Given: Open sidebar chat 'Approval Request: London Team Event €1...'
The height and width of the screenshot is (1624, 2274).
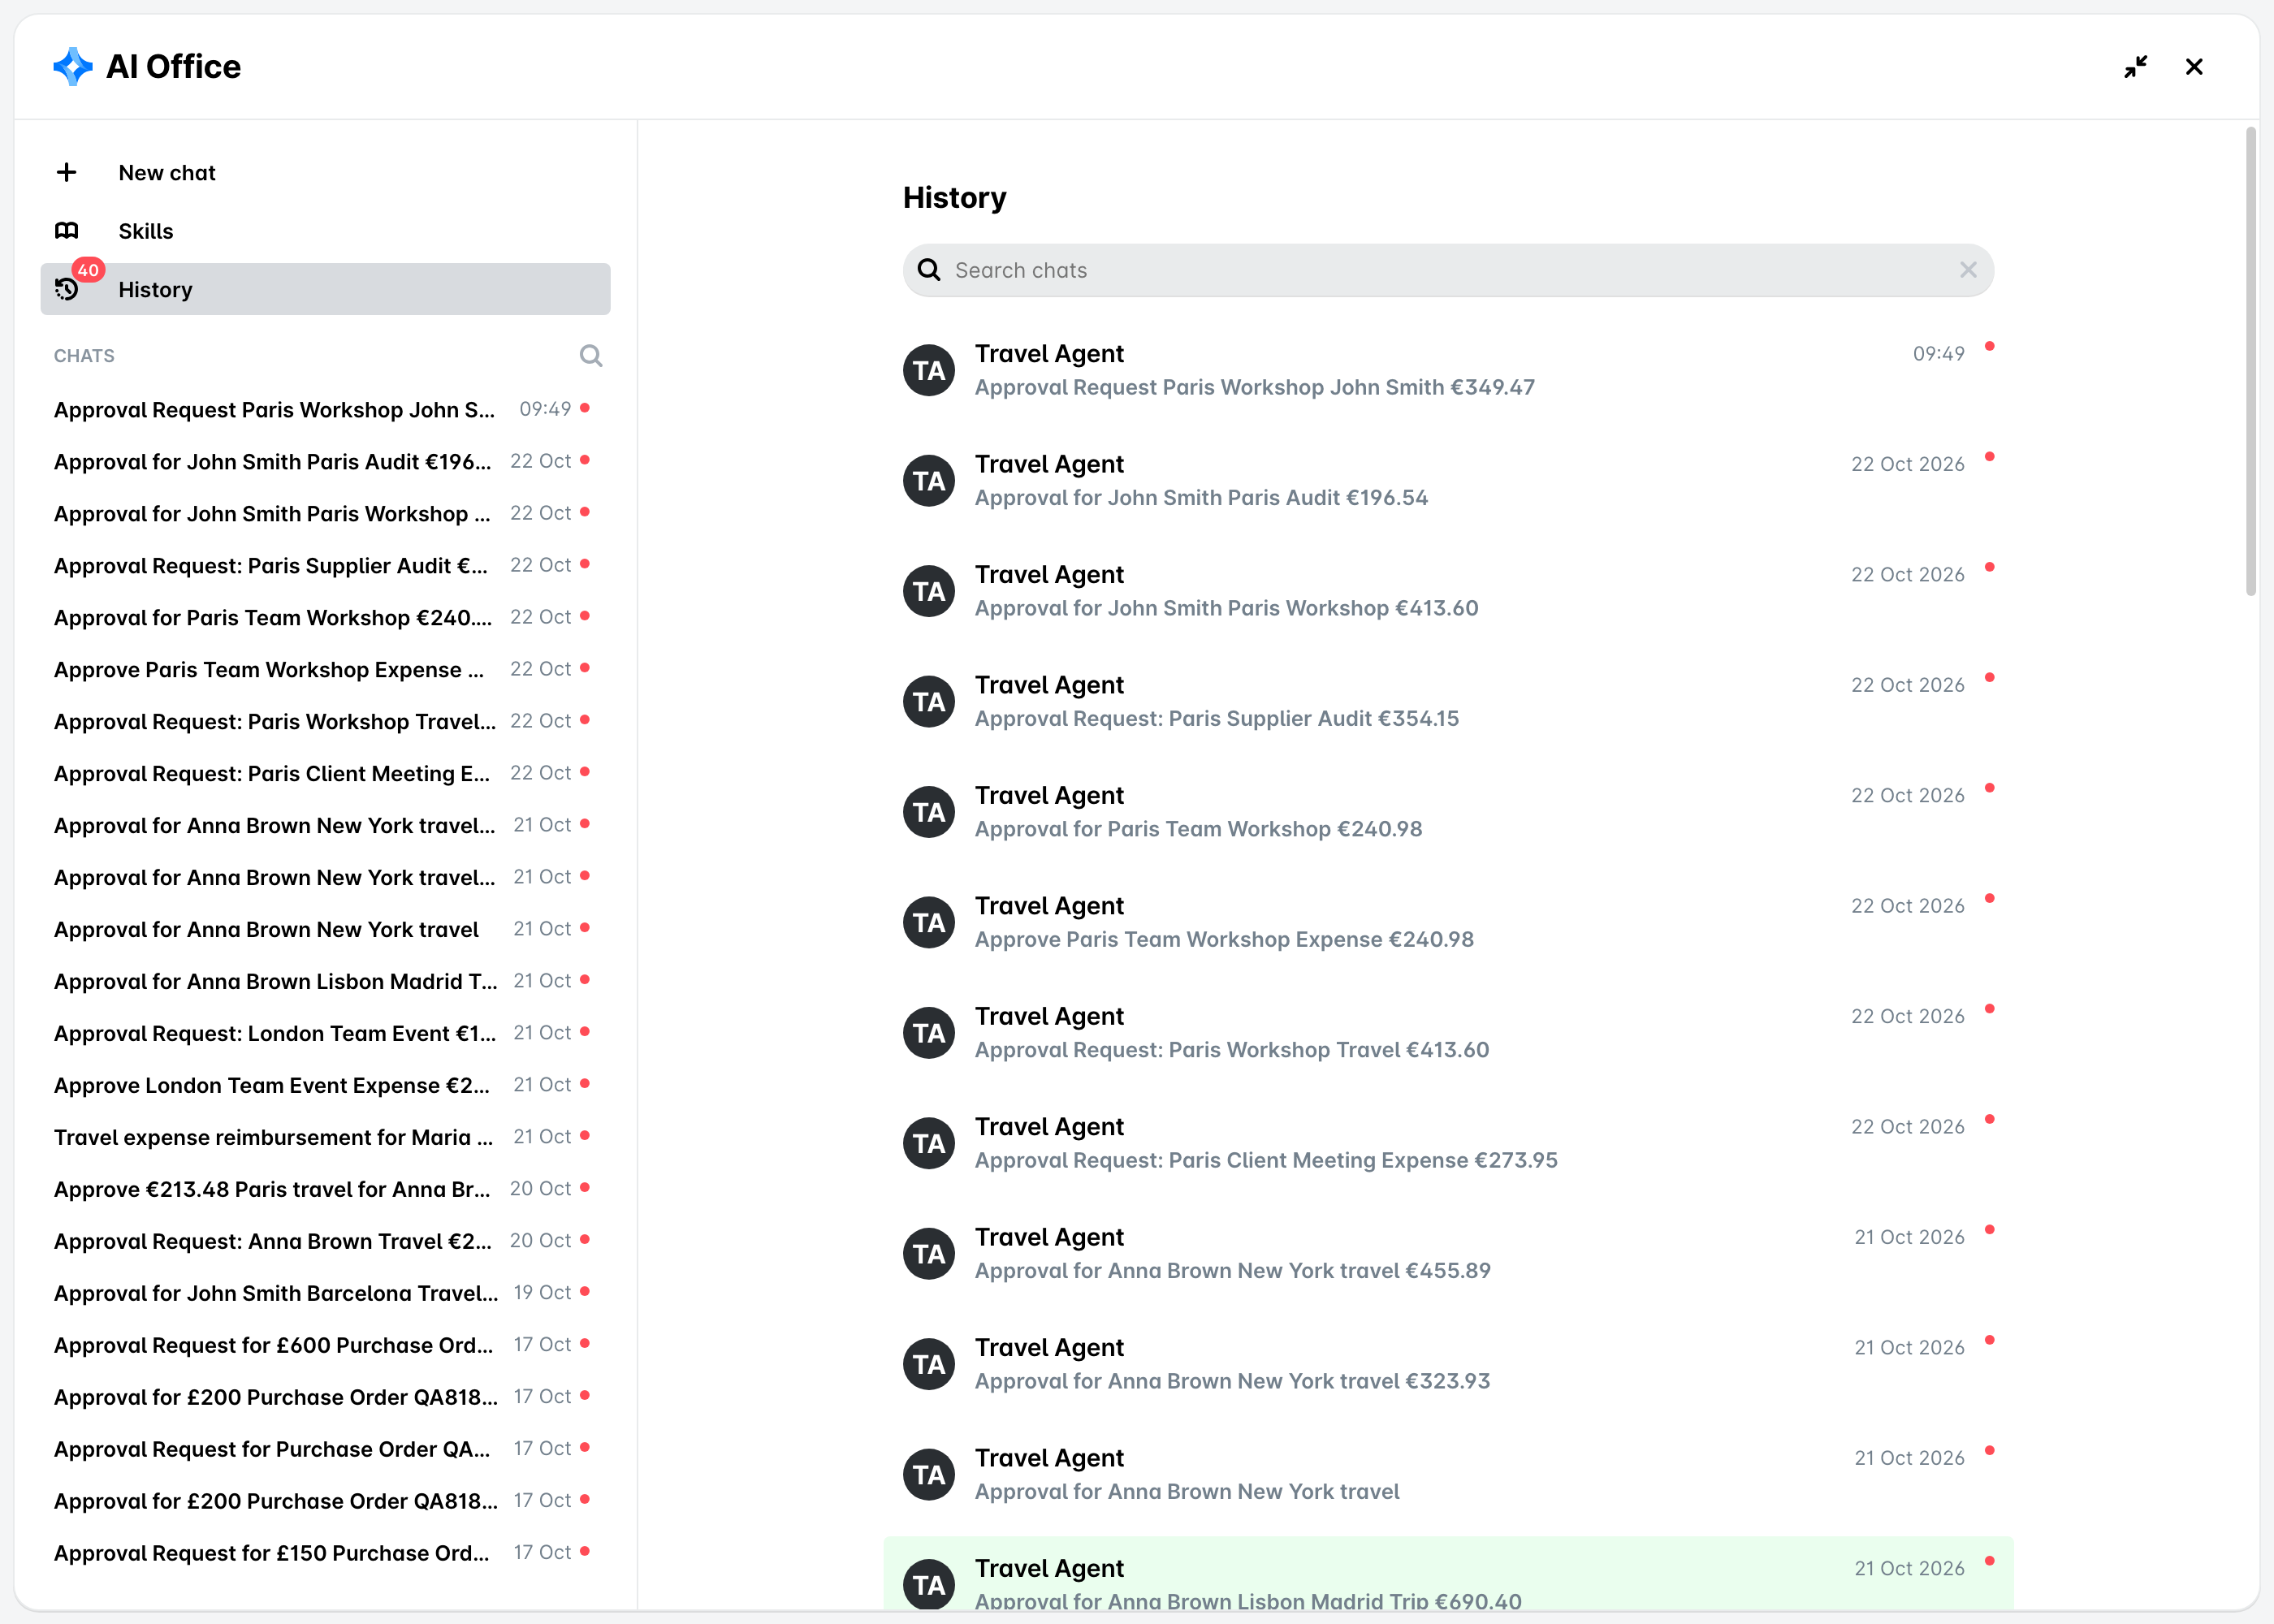Looking at the screenshot, I should click(324, 1033).
